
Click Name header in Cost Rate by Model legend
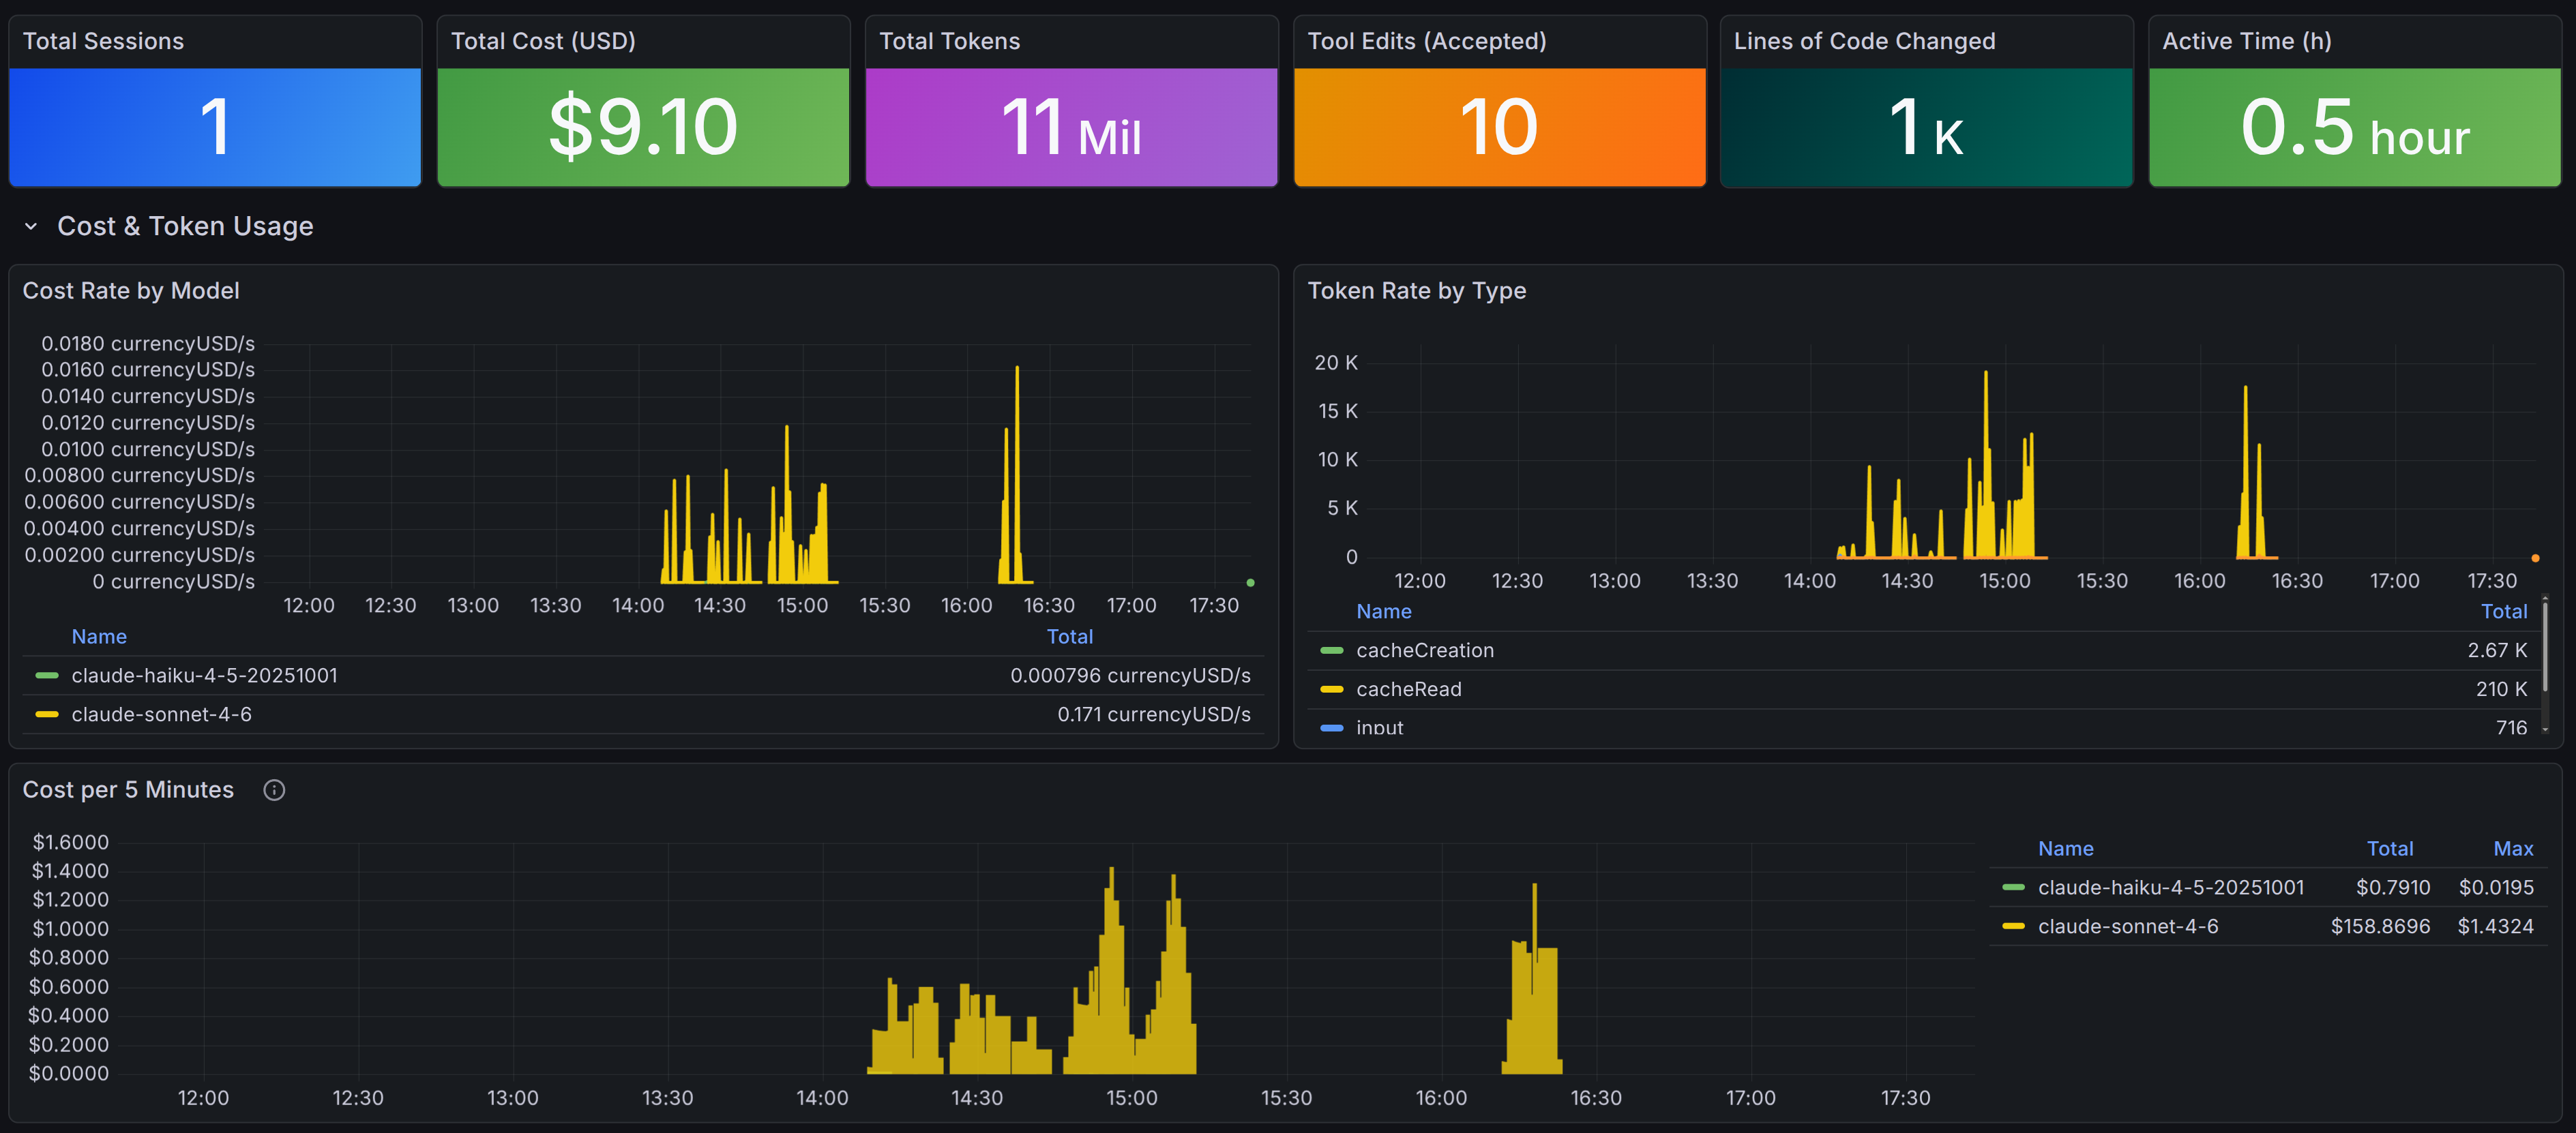tap(99, 637)
